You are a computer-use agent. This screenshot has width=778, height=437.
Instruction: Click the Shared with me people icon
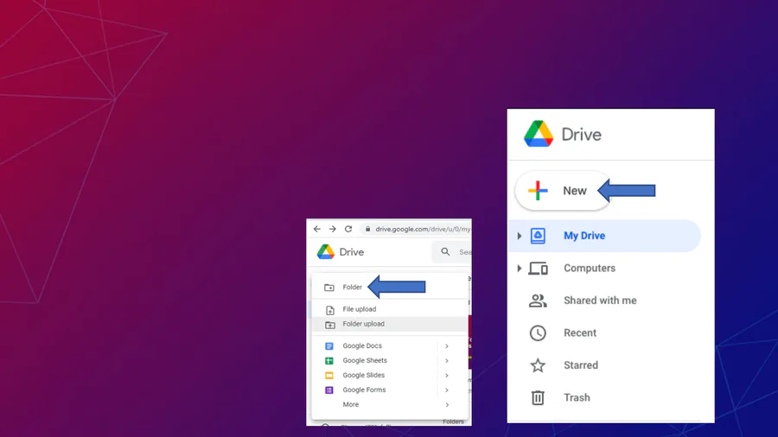[x=538, y=301]
